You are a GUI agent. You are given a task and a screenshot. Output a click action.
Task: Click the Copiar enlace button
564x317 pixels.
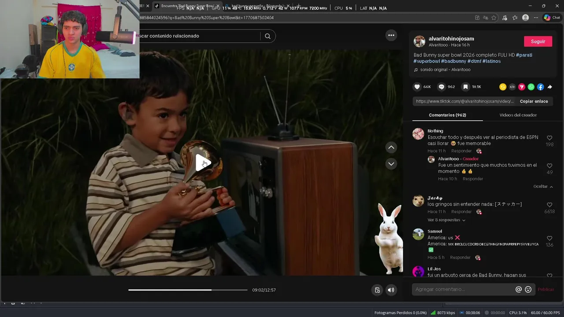tap(534, 101)
